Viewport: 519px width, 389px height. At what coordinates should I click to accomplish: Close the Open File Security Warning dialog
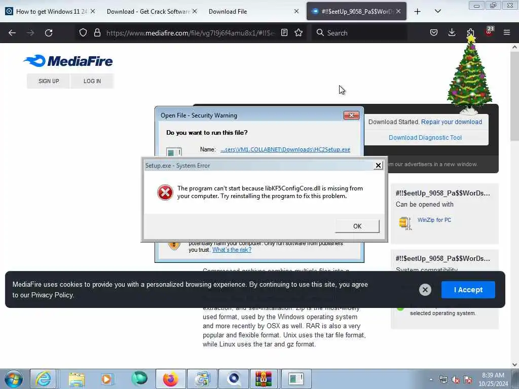[x=352, y=115]
